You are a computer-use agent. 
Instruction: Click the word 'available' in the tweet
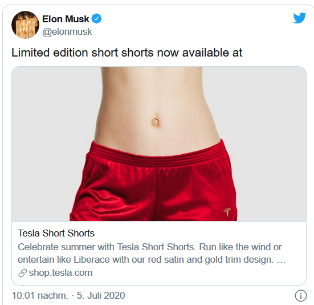(x=206, y=53)
